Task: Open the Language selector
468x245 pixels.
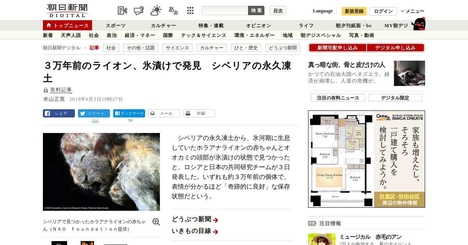Action: tap(323, 11)
